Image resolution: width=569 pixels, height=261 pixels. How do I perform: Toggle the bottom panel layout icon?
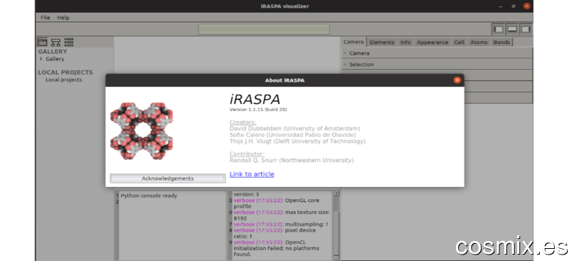pos(512,29)
